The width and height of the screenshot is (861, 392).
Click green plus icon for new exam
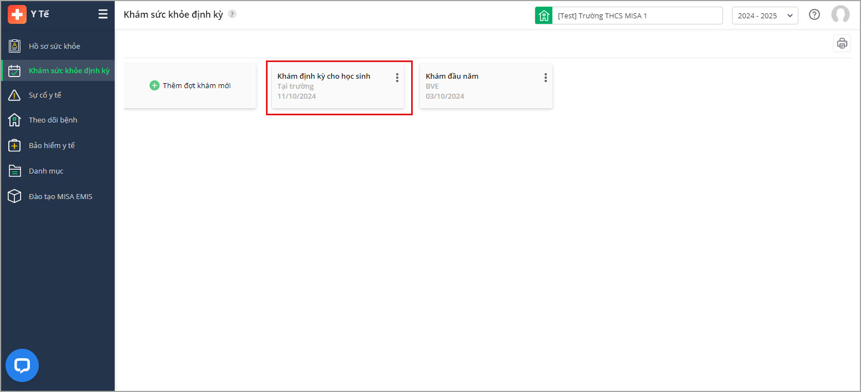(155, 86)
